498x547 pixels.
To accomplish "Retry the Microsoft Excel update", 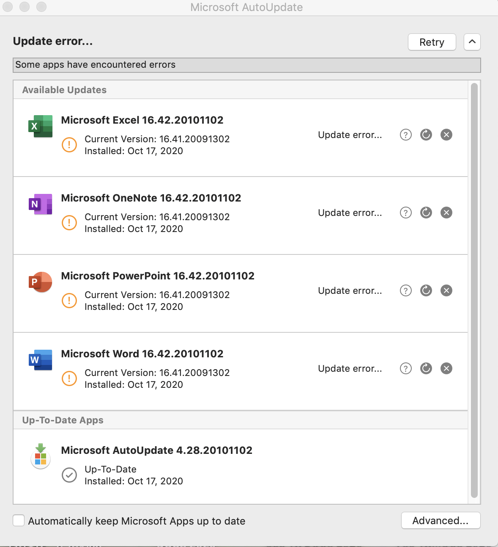I will tap(426, 135).
